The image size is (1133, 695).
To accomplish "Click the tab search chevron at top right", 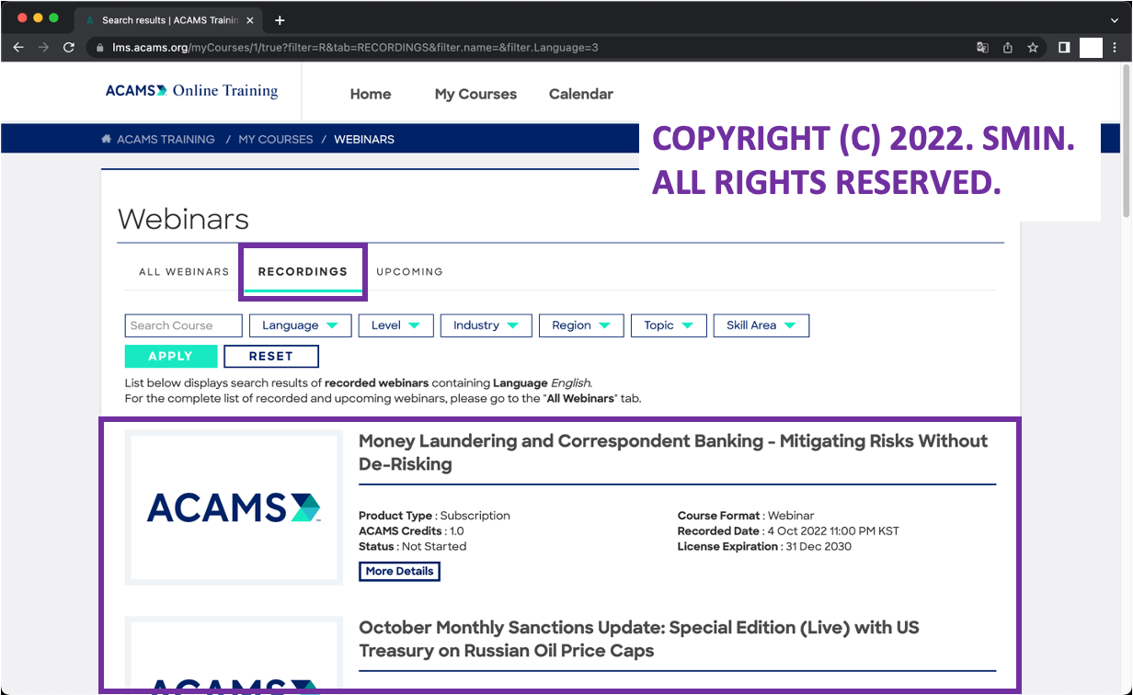I will click(1115, 20).
